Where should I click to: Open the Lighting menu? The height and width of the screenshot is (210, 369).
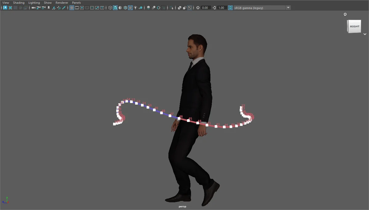tap(34, 2)
